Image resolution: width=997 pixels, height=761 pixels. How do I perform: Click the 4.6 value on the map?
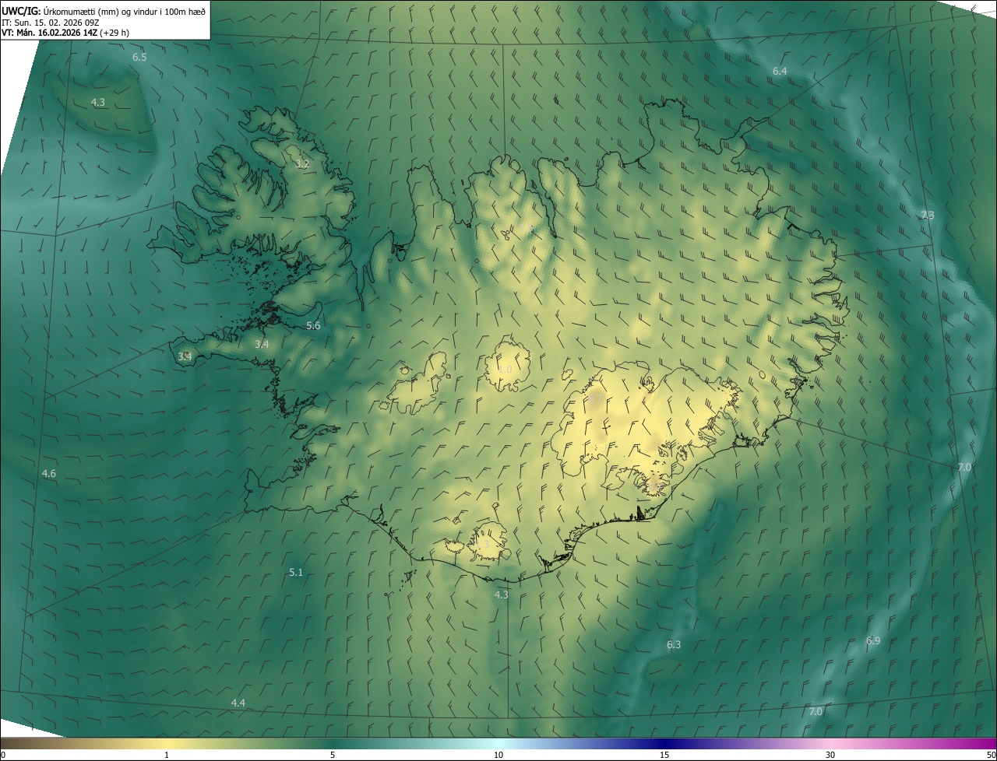(x=49, y=474)
